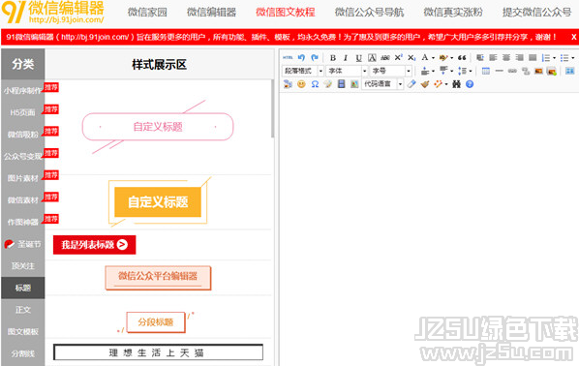
Task: Click the format painter brush icon
Action: point(425,84)
